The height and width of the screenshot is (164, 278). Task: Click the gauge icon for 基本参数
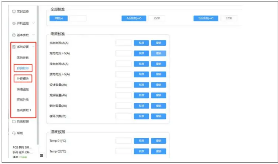tap(14, 35)
